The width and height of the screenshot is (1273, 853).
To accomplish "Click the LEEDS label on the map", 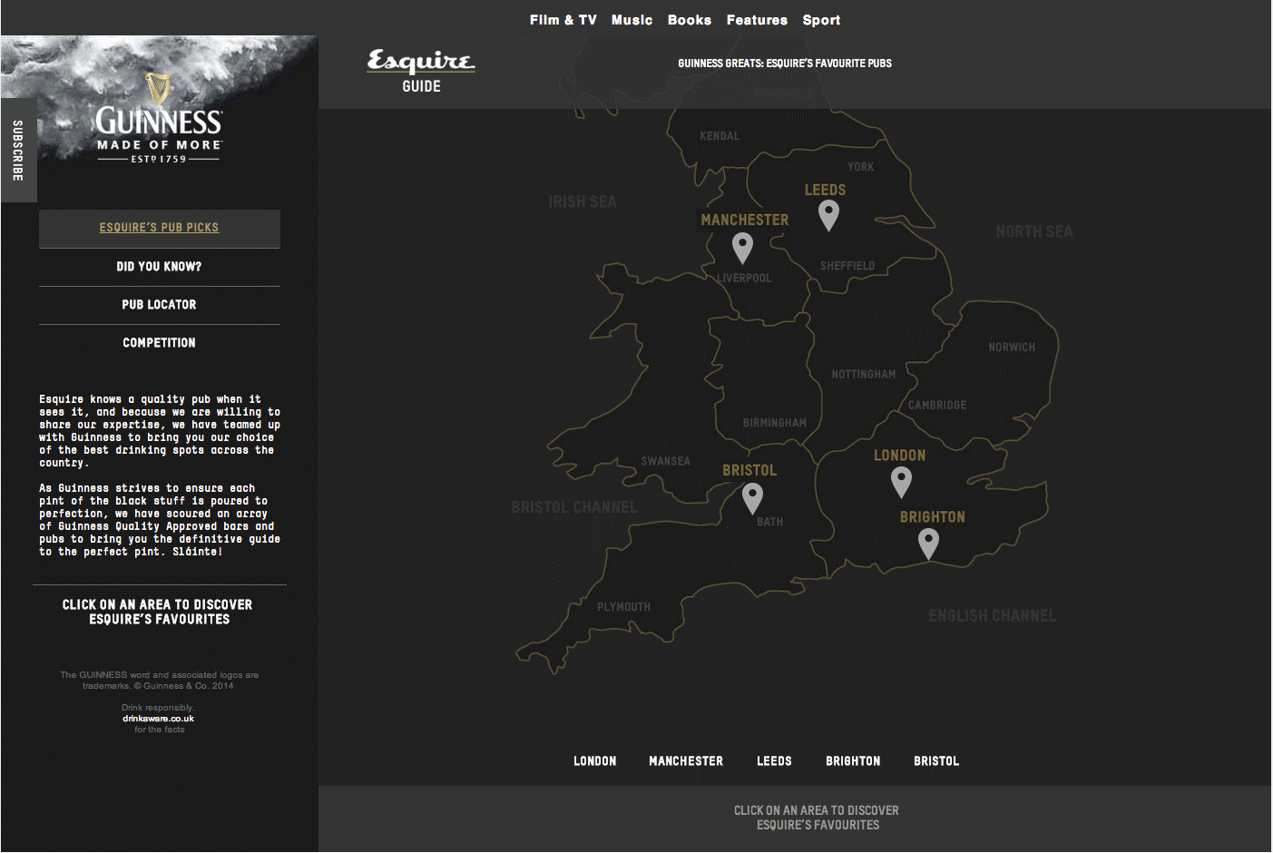I will point(825,190).
